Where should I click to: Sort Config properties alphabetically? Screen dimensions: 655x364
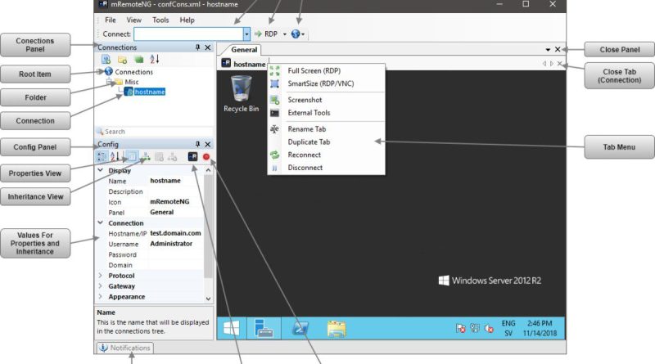point(115,156)
